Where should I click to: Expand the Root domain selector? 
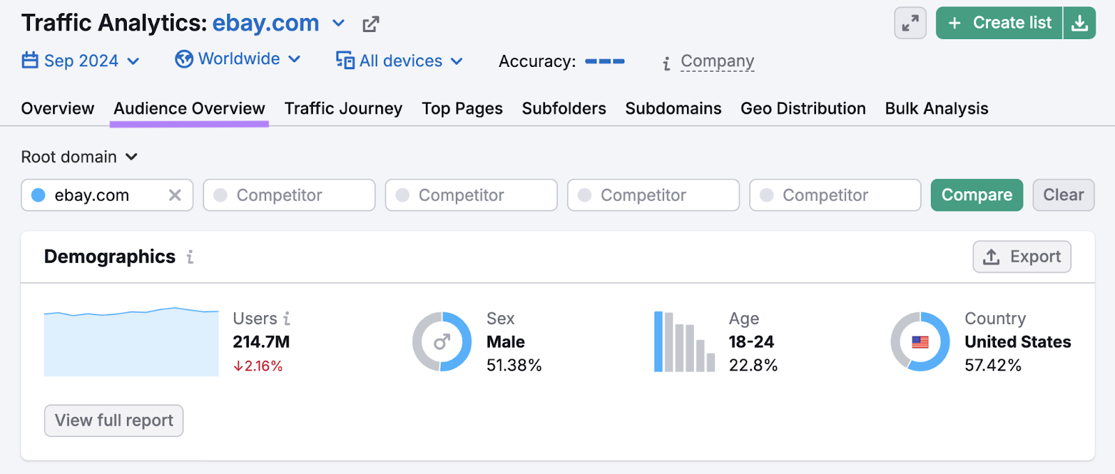[x=79, y=157]
